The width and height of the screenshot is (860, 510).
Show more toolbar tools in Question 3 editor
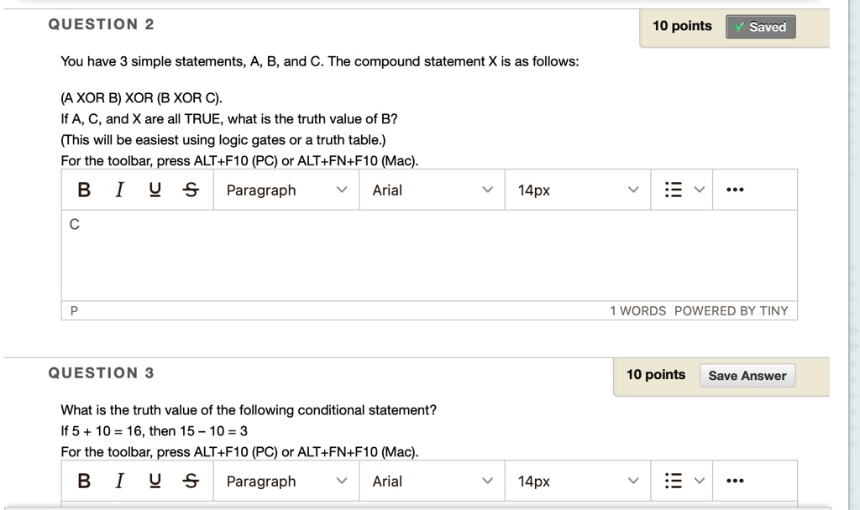[735, 481]
